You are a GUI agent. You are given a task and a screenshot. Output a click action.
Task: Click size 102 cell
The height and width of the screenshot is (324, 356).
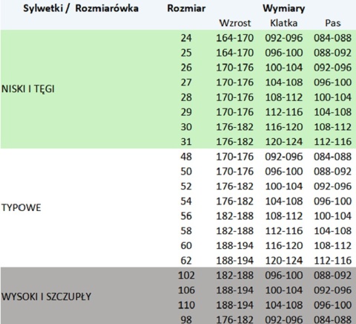pos(186,275)
